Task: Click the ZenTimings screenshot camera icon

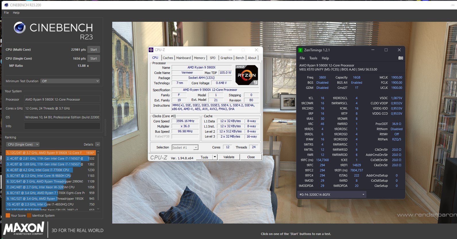Action: click(x=400, y=58)
